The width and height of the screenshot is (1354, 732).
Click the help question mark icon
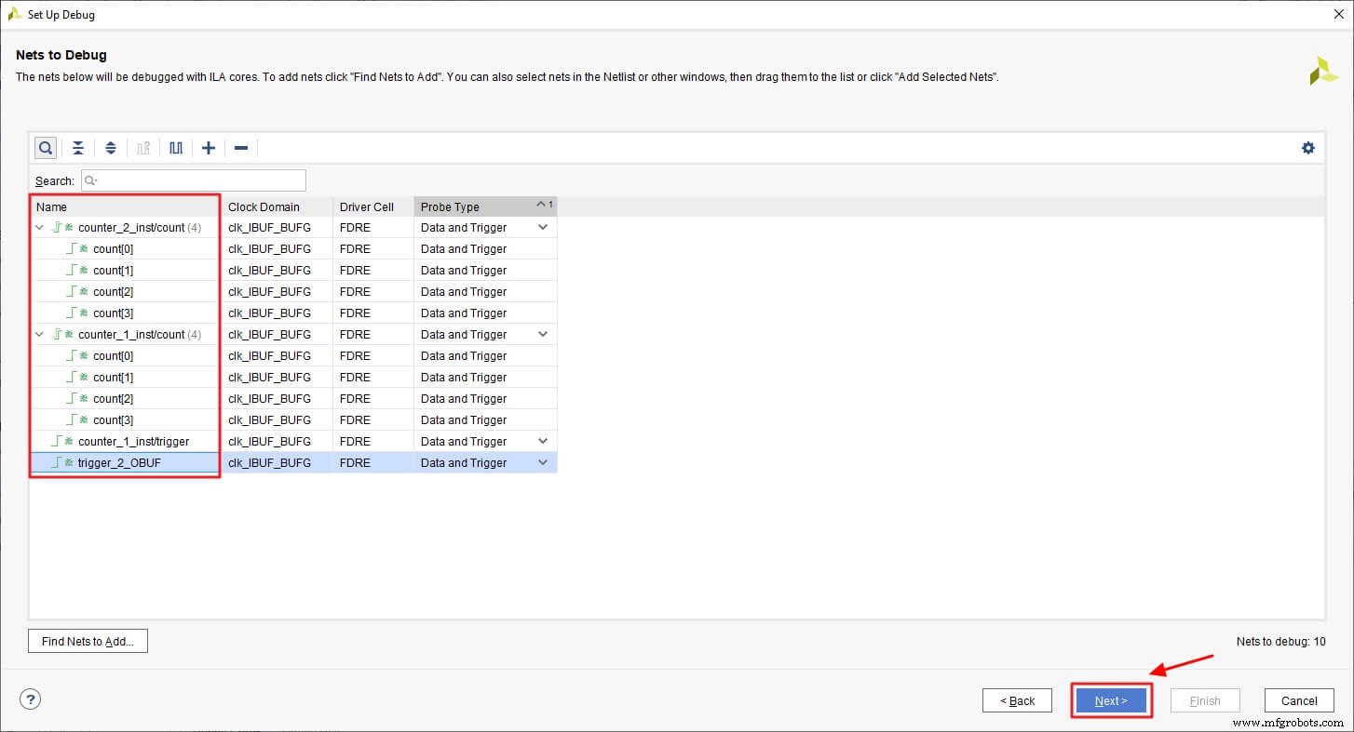point(30,699)
